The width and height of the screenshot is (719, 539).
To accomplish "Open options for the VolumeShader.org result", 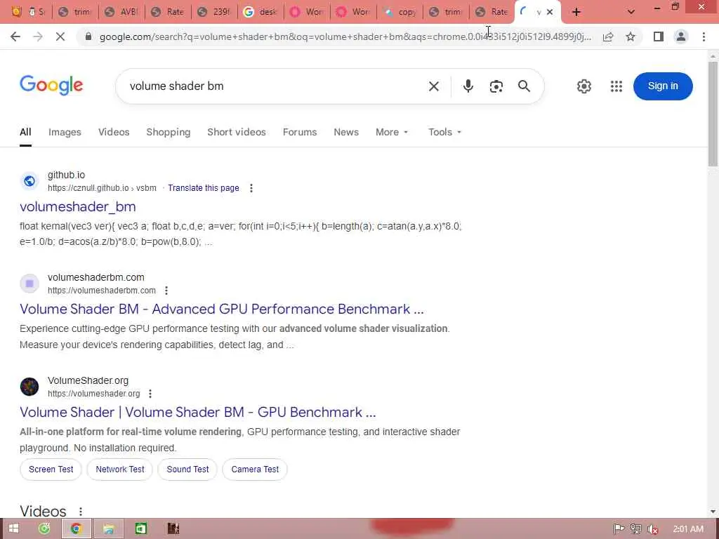I will pyautogui.click(x=150, y=393).
